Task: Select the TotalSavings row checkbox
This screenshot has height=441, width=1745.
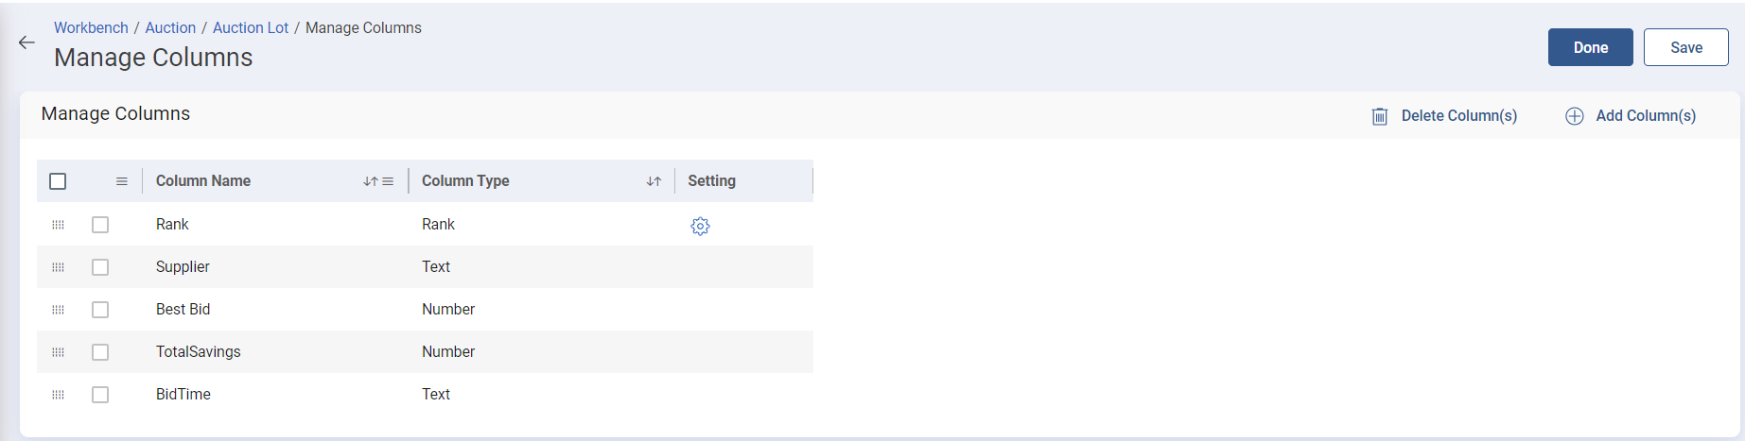Action: coord(100,352)
